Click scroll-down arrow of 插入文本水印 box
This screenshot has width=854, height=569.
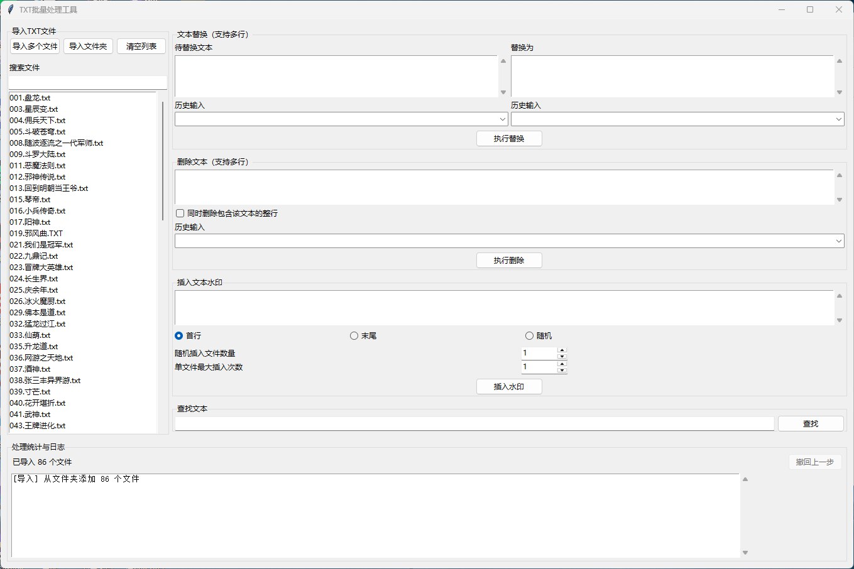point(840,320)
